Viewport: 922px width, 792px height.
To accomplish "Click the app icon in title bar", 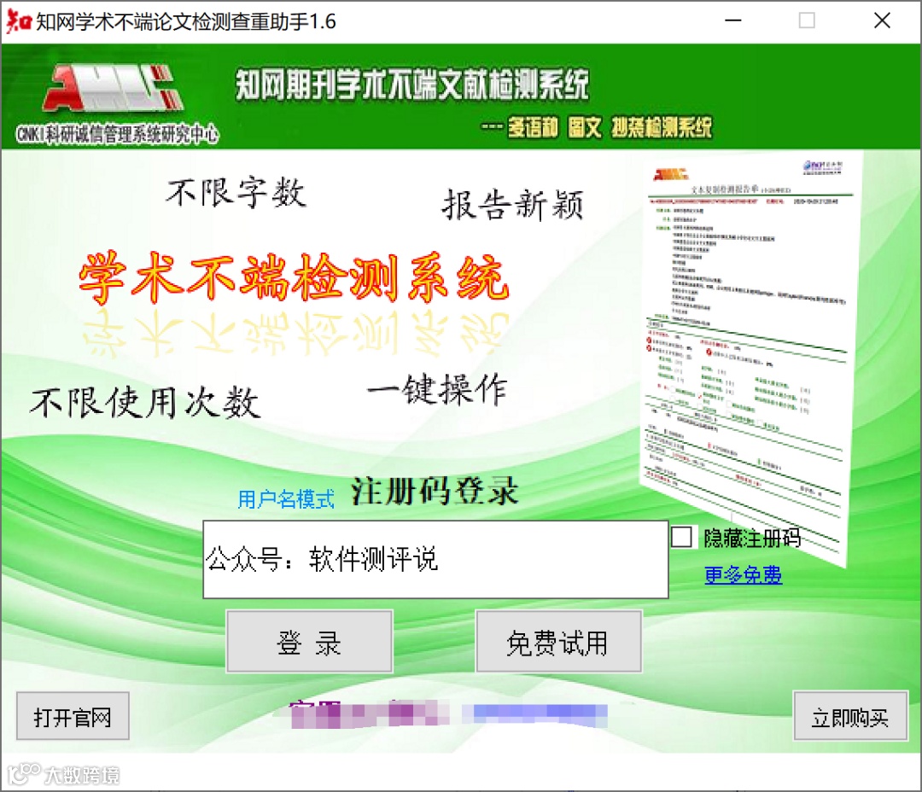I will pos(18,21).
